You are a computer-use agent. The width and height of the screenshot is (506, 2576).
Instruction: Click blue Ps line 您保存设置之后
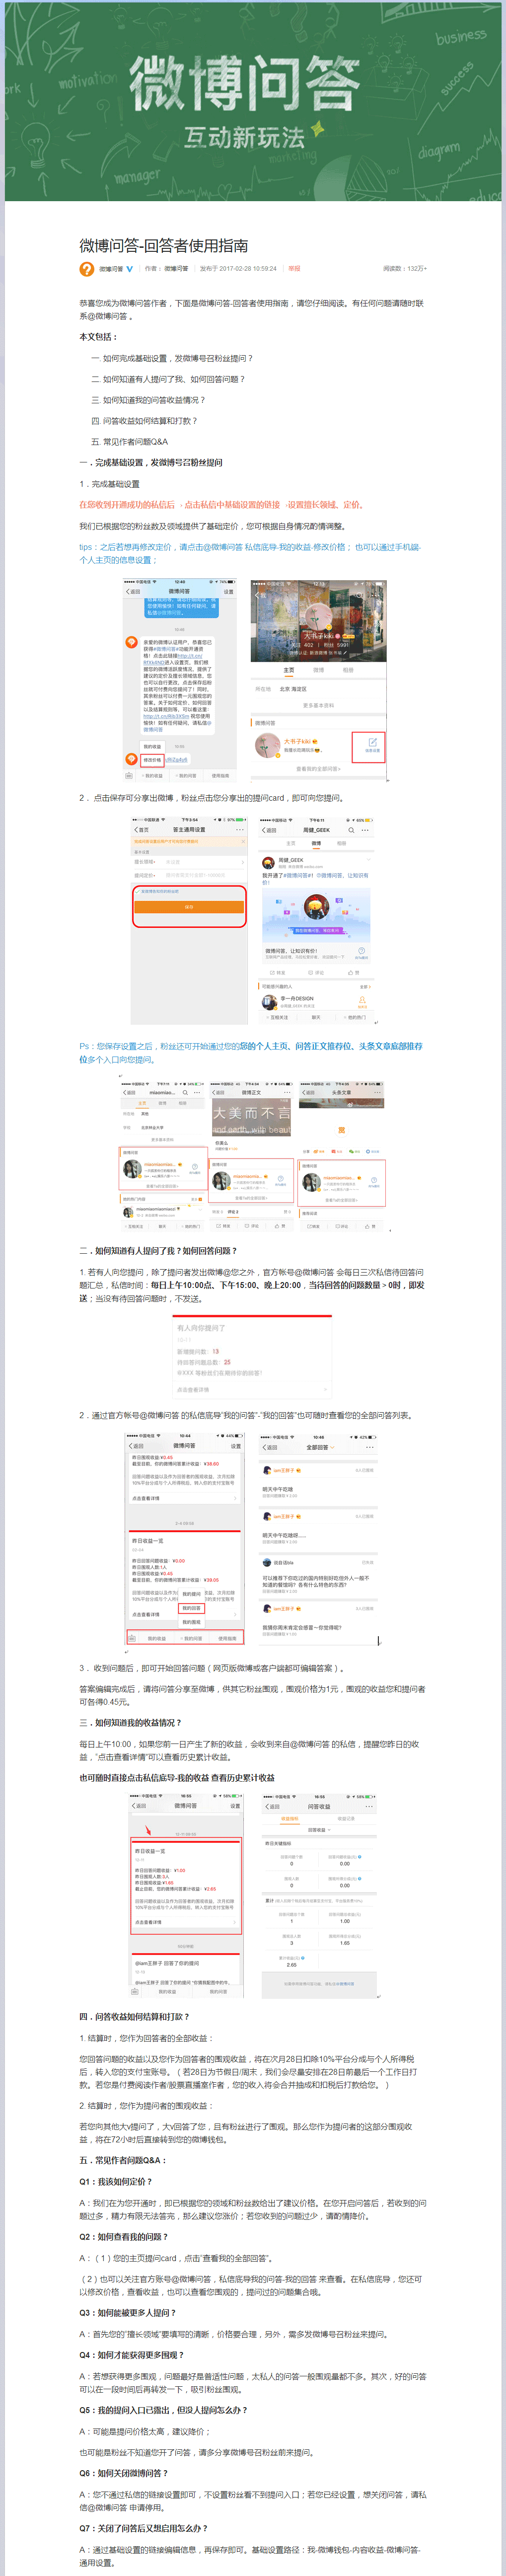tap(250, 1052)
